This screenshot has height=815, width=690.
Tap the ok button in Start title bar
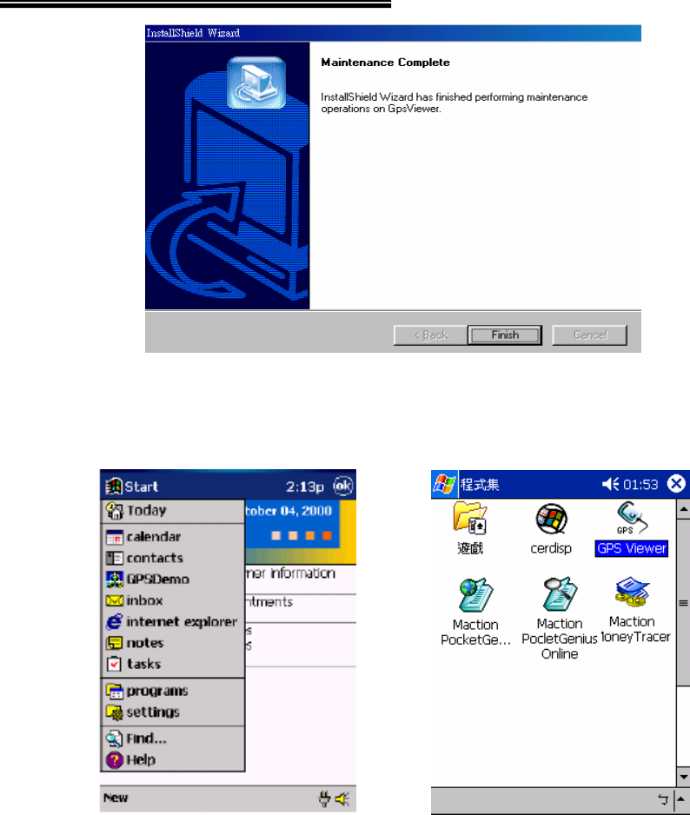tap(342, 486)
